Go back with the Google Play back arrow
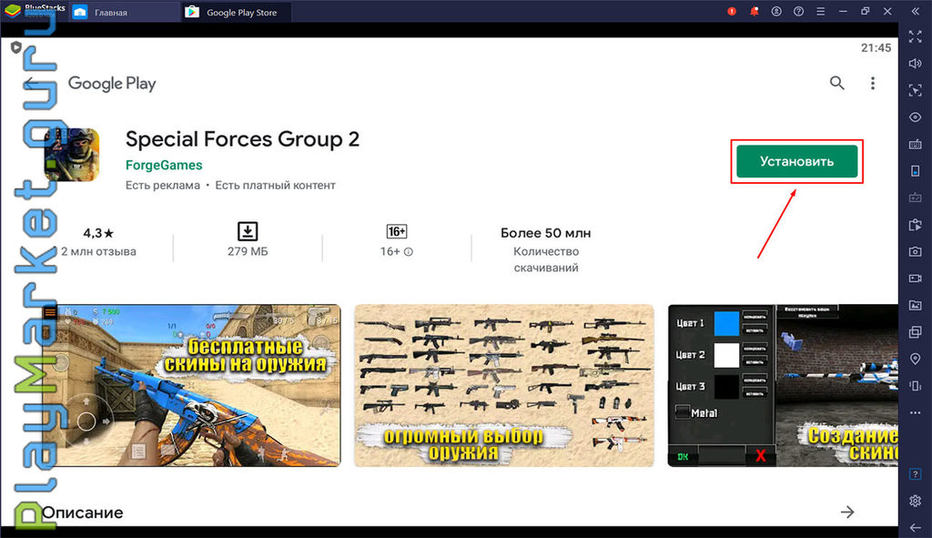932x538 pixels. 32,83
